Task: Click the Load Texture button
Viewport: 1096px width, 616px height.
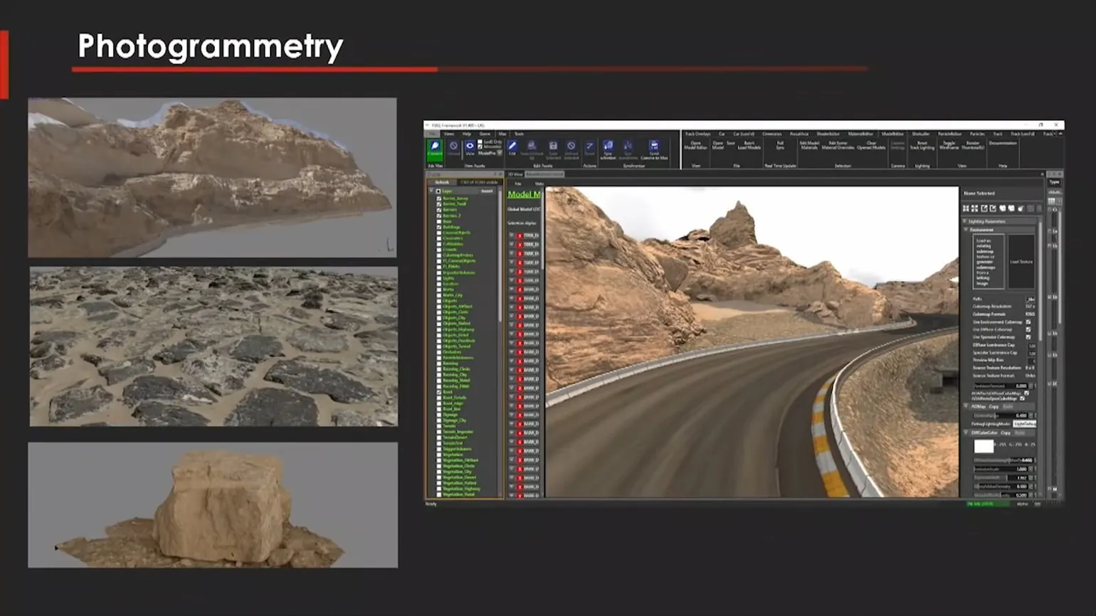Action: click(1021, 262)
